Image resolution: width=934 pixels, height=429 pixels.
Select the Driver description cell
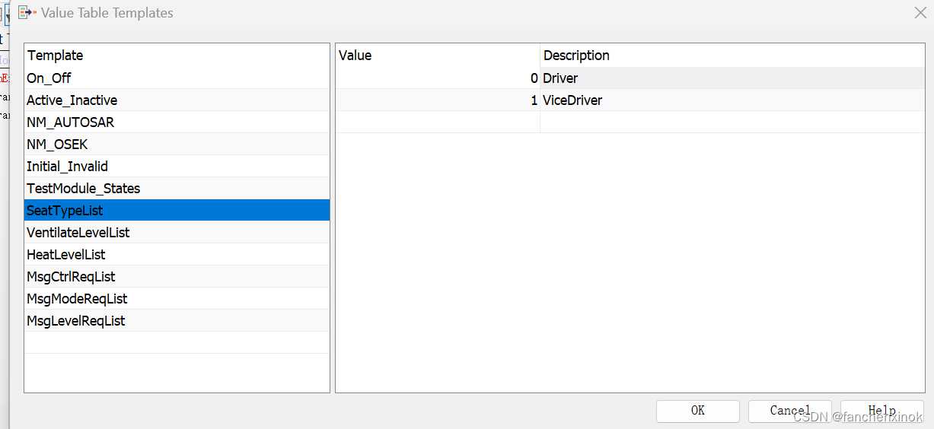point(732,78)
